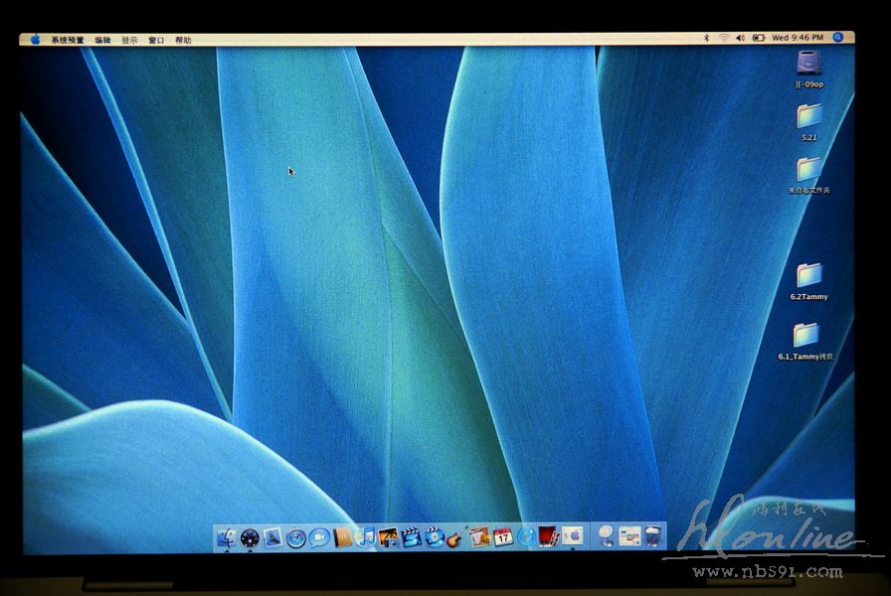Open iCal calendar icon showing 17

coord(503,537)
